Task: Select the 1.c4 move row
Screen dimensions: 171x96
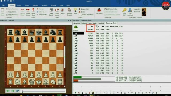Action: (x=98, y=36)
